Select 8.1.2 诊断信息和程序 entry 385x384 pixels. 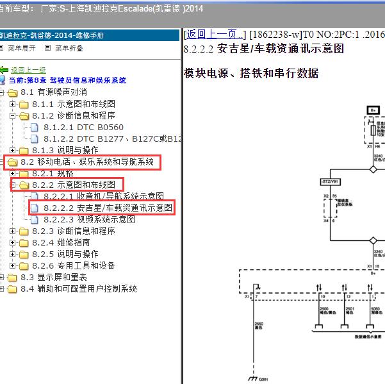(x=74, y=115)
